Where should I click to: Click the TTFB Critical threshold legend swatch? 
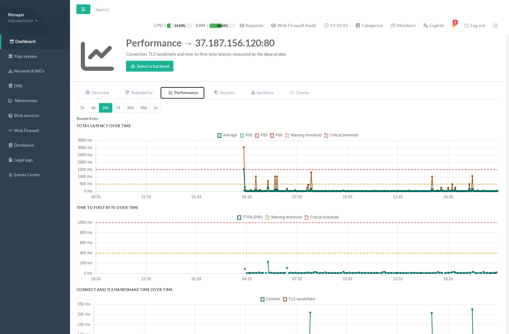tap(307, 218)
